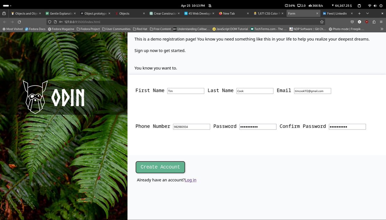Click the Phone Number input field
The image size is (386, 220).
click(191, 127)
